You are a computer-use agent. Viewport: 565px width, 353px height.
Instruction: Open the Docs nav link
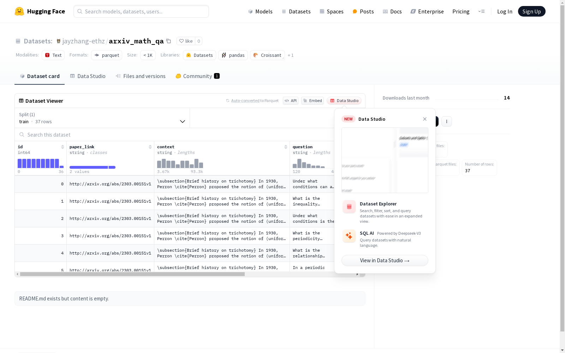[x=392, y=12]
